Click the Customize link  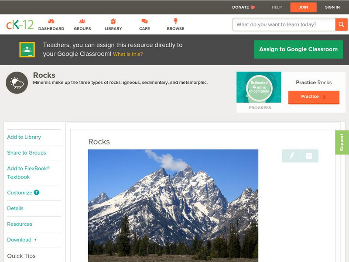20,193
